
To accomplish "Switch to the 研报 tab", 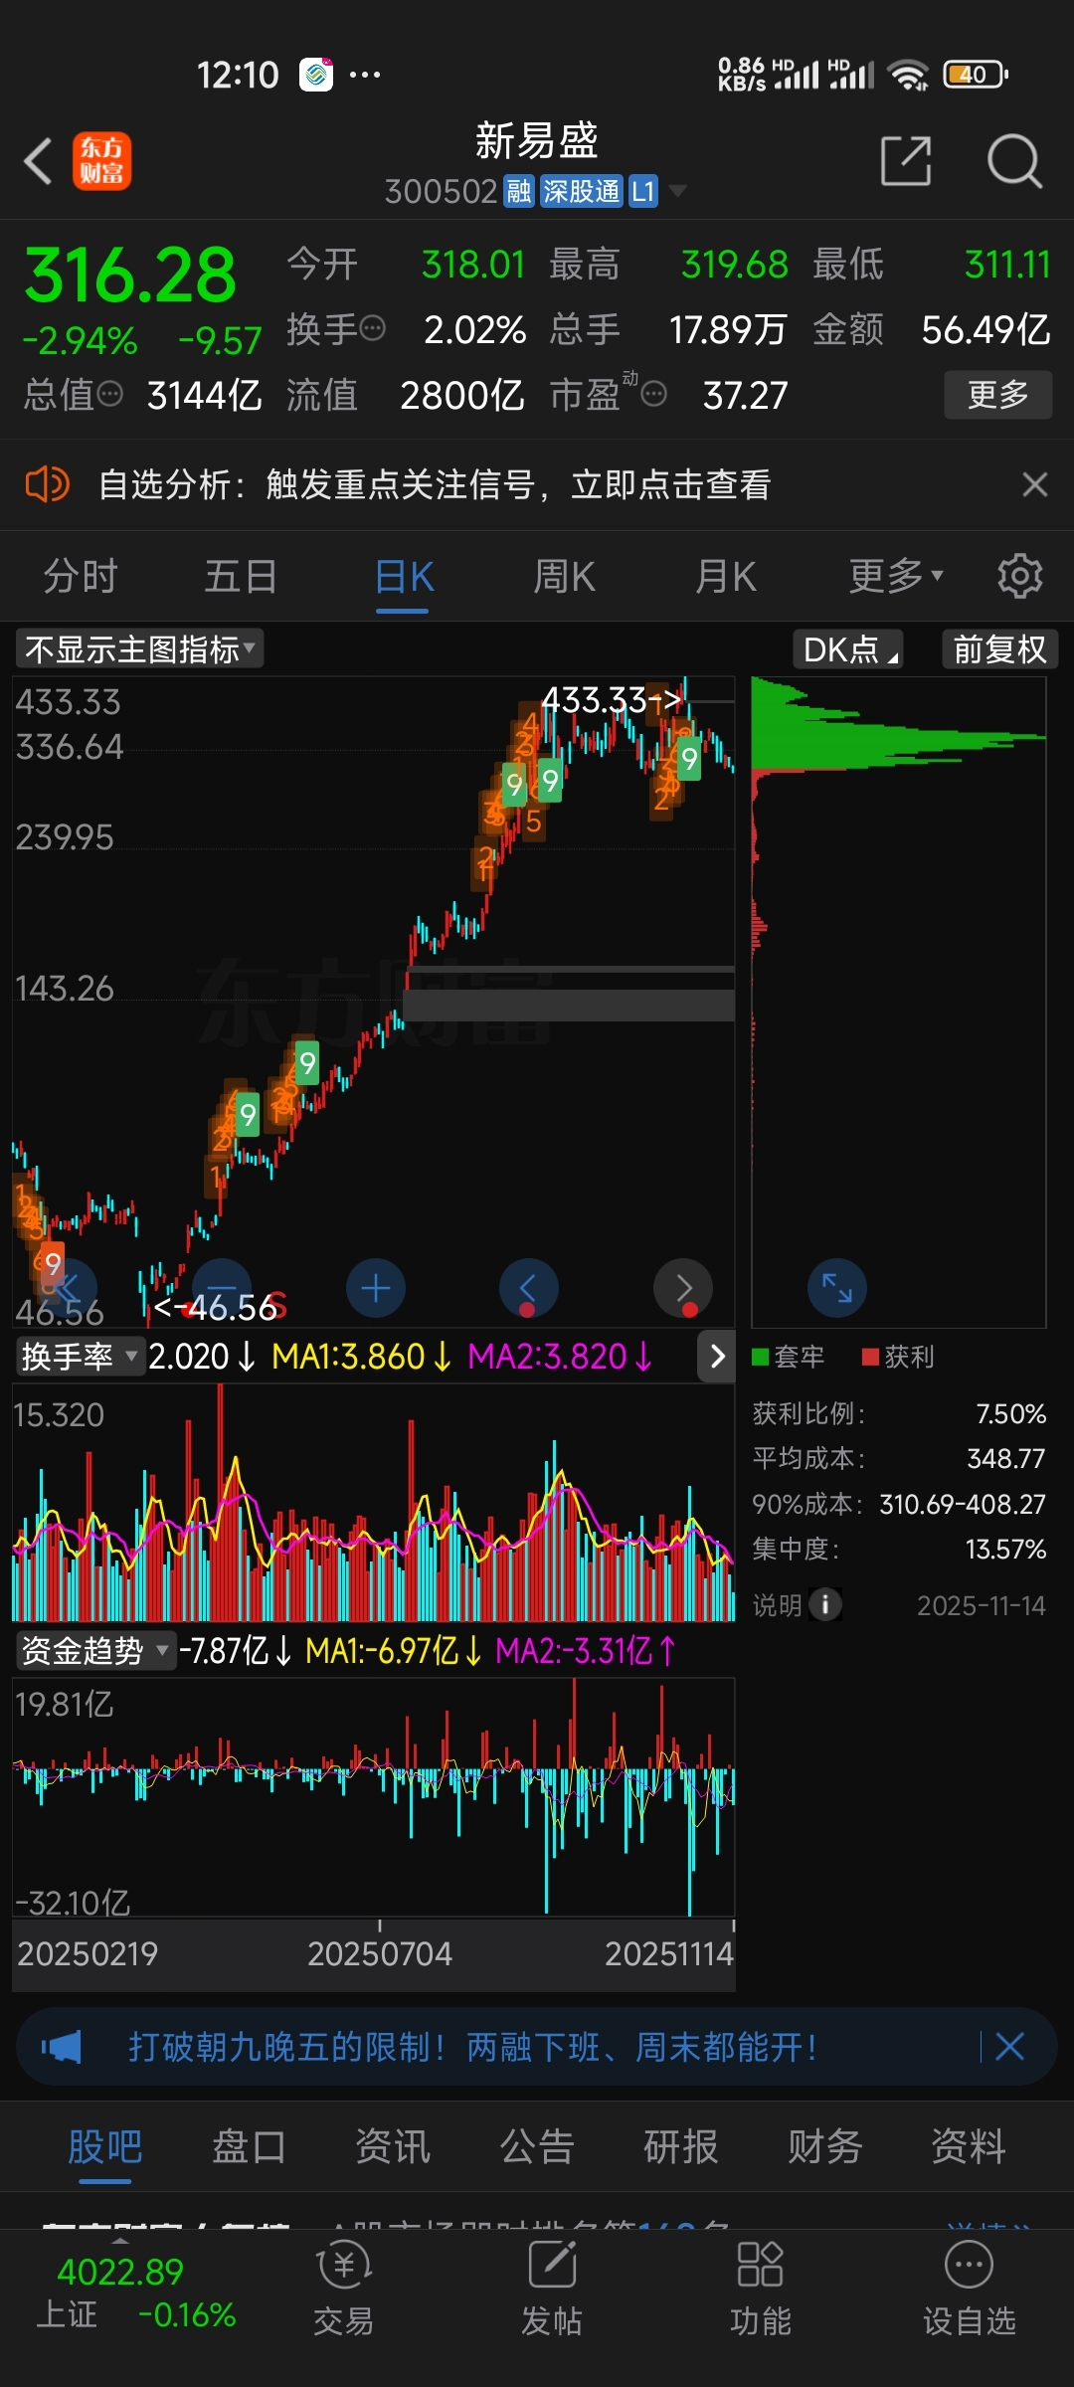I will (681, 2146).
